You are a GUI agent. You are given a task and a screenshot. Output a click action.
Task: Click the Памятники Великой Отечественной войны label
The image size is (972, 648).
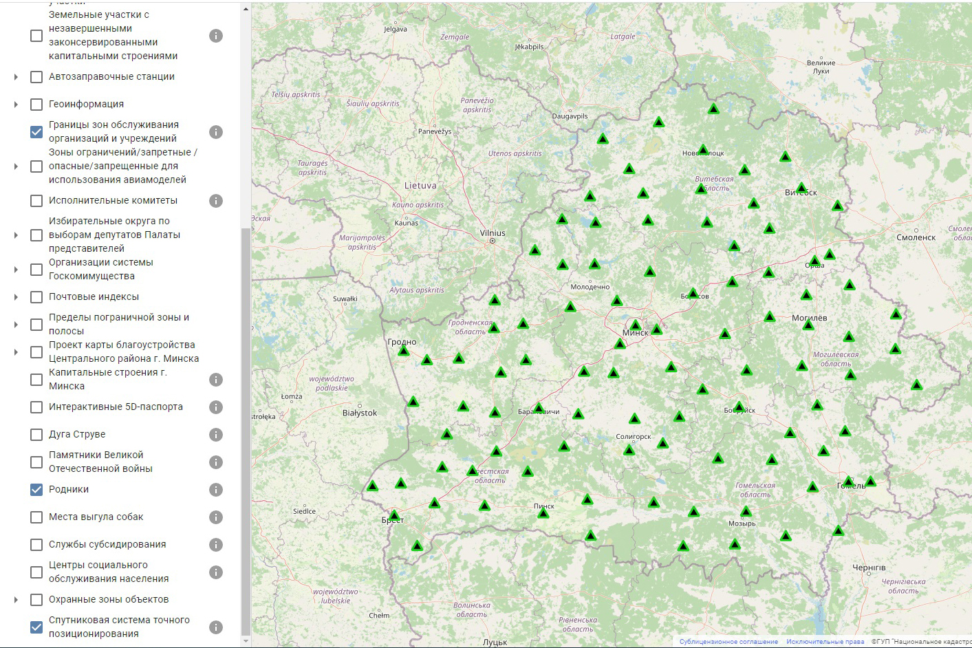pos(100,462)
